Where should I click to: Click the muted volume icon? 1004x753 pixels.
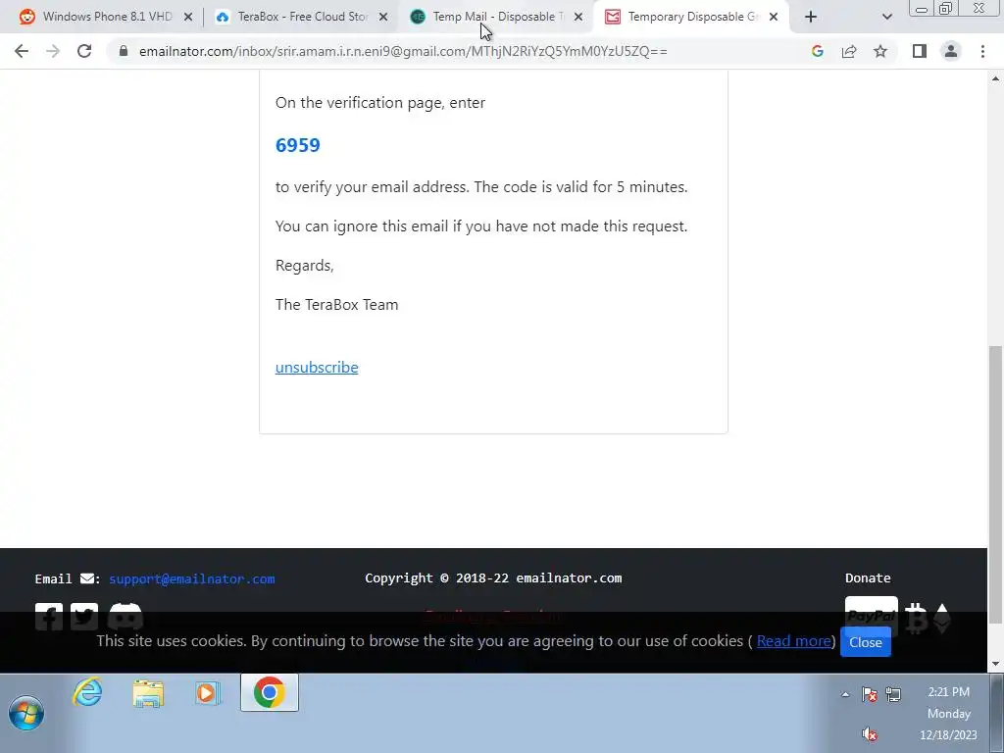(x=870, y=733)
